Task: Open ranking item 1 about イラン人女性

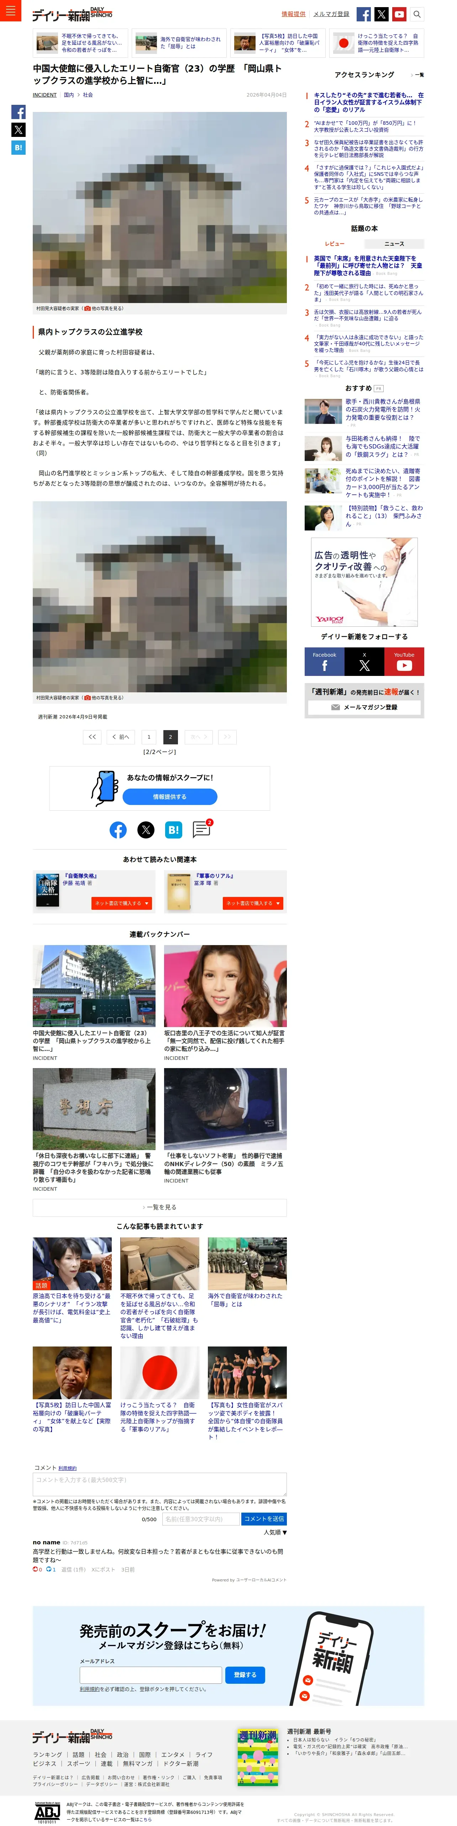Action: click(x=369, y=103)
